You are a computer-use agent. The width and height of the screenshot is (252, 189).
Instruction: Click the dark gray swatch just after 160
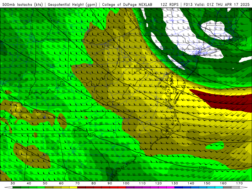(x=227, y=187)
